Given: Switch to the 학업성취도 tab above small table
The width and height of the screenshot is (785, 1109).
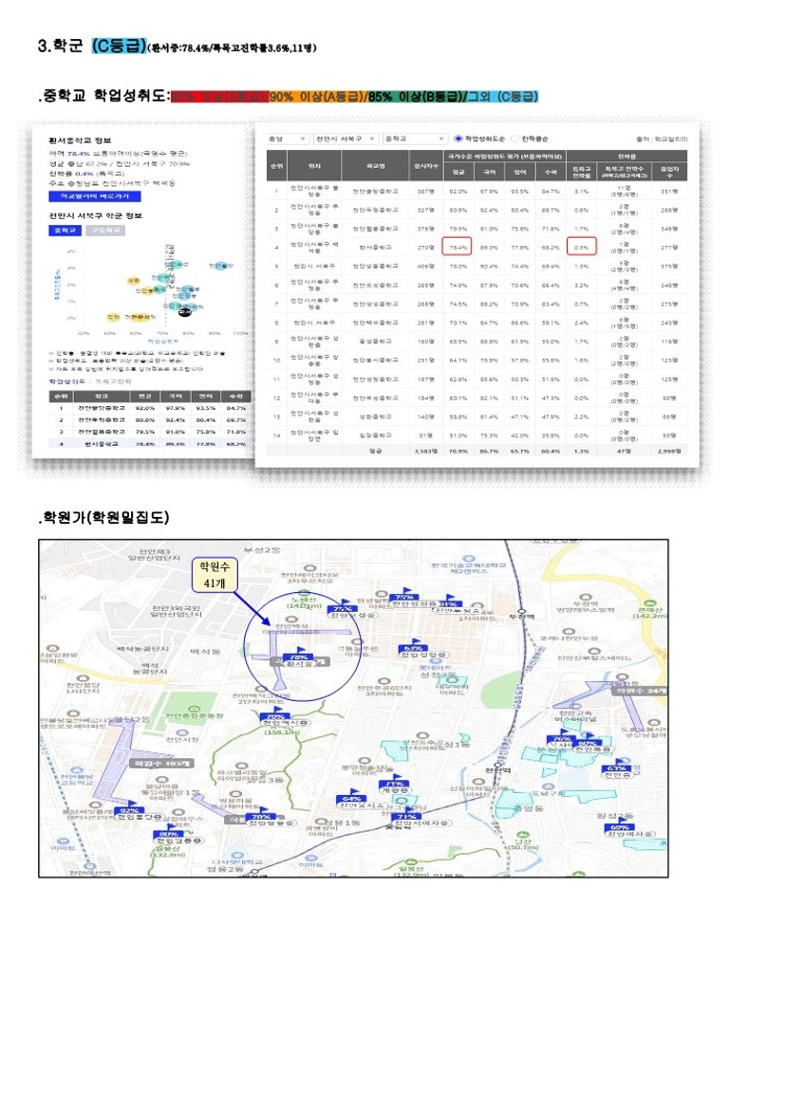Looking at the screenshot, I should 66,381.
